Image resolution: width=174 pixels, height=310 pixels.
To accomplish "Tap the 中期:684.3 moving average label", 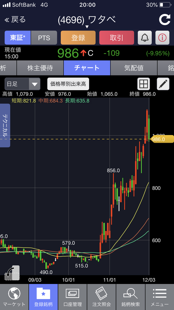I will [50, 101].
